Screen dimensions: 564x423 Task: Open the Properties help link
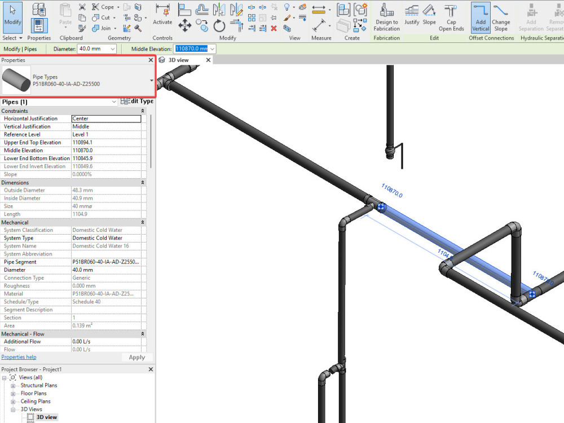[x=19, y=357]
